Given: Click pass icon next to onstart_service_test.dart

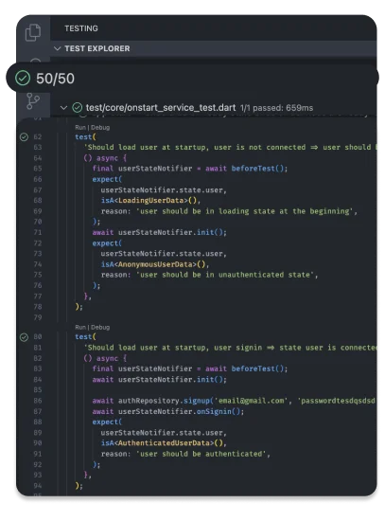Looking at the screenshot, I should point(77,108).
